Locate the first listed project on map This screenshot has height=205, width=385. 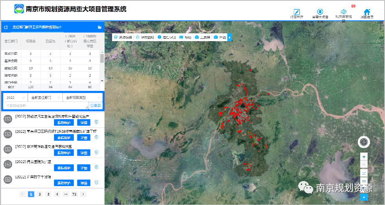[x=96, y=122]
